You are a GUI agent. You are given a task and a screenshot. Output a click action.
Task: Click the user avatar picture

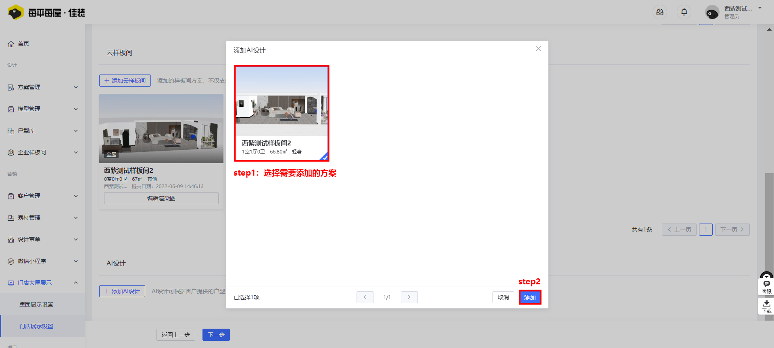(x=712, y=12)
